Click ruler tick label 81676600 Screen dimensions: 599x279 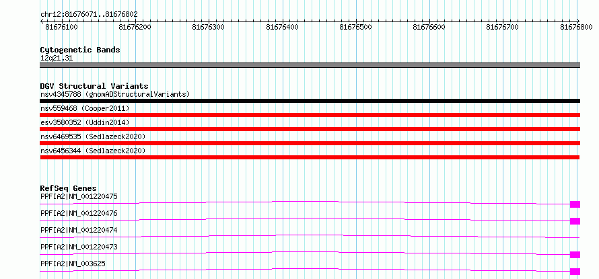coord(429,27)
